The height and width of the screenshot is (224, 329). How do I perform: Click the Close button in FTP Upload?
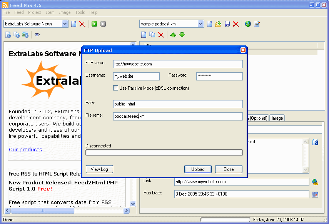coord(229,169)
